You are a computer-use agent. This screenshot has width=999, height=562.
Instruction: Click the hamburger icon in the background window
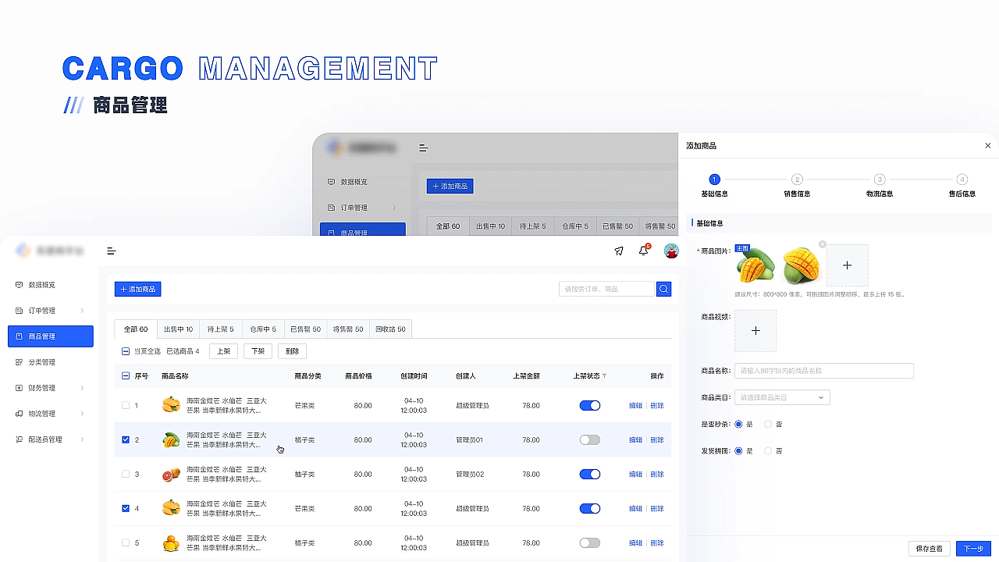click(424, 148)
